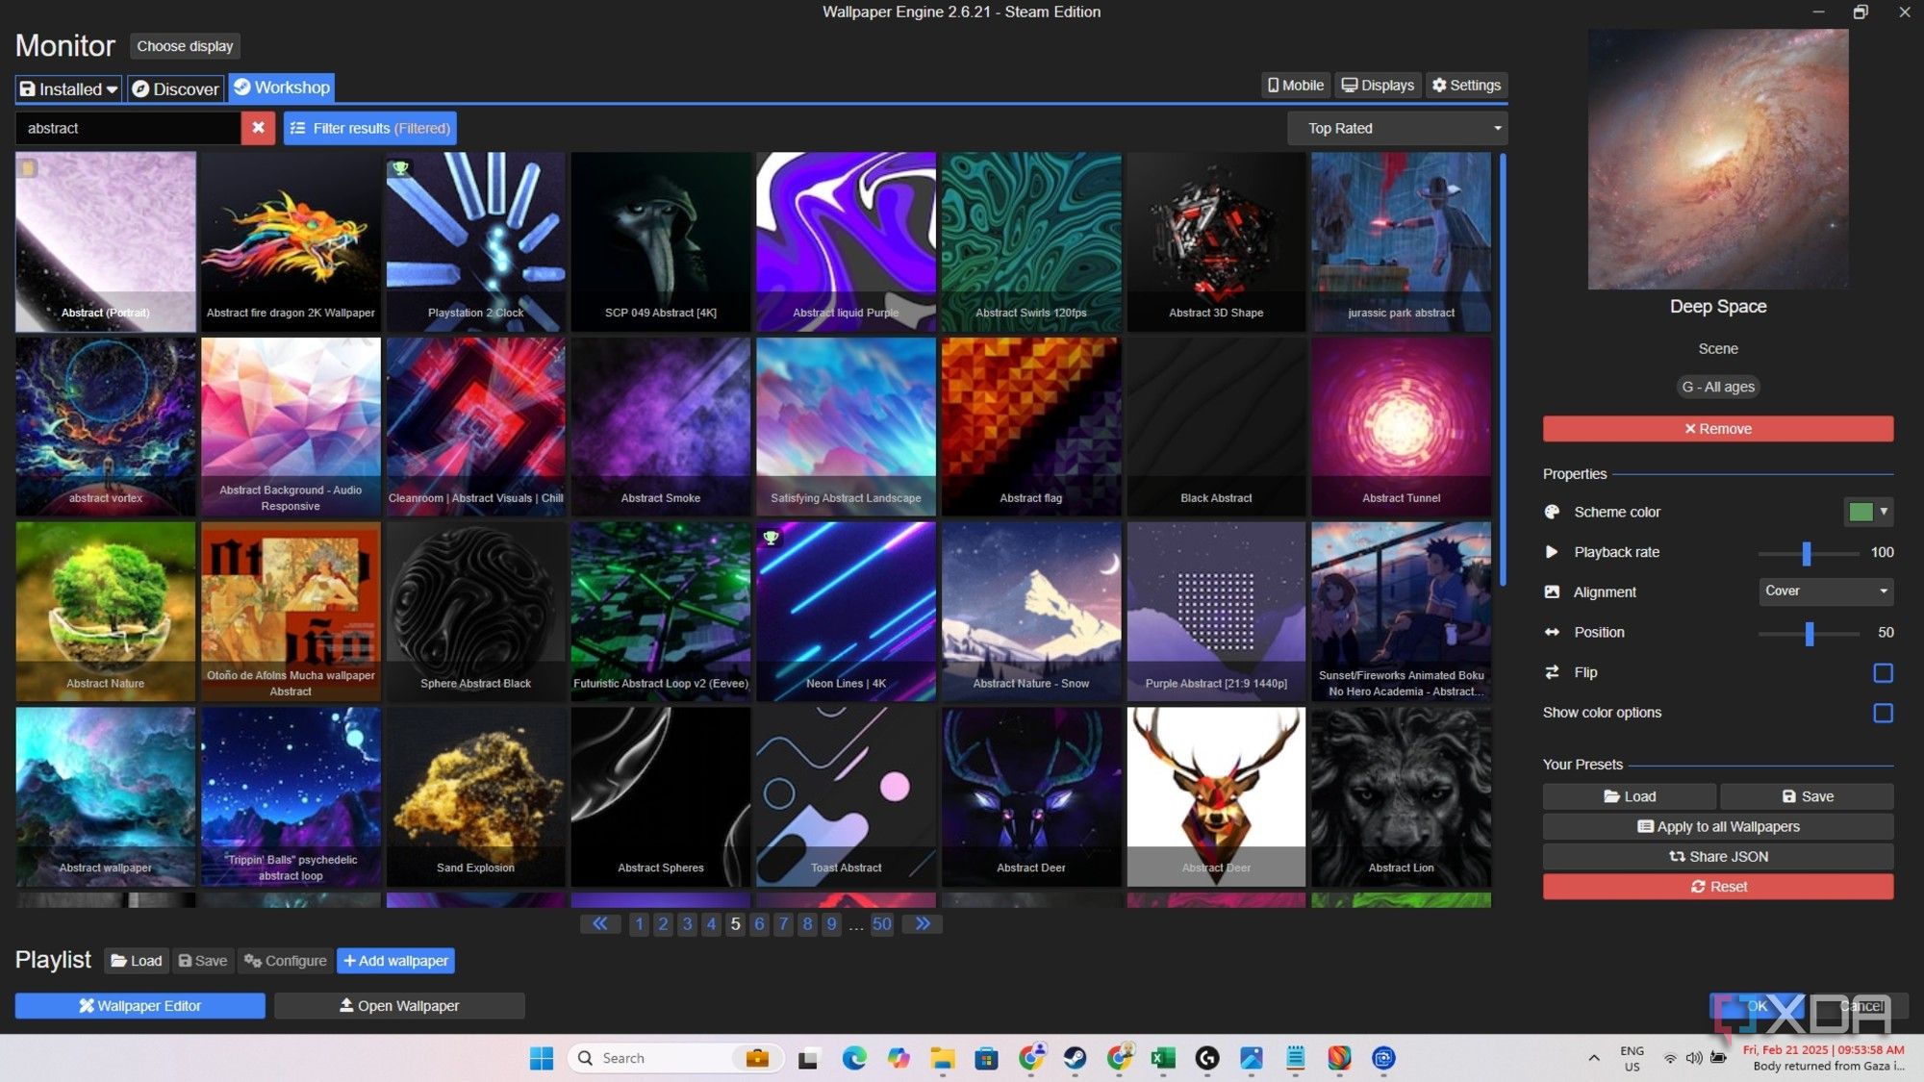Screen dimensions: 1924x1082
Task: Switch to the Discover tab
Action: 174,88
